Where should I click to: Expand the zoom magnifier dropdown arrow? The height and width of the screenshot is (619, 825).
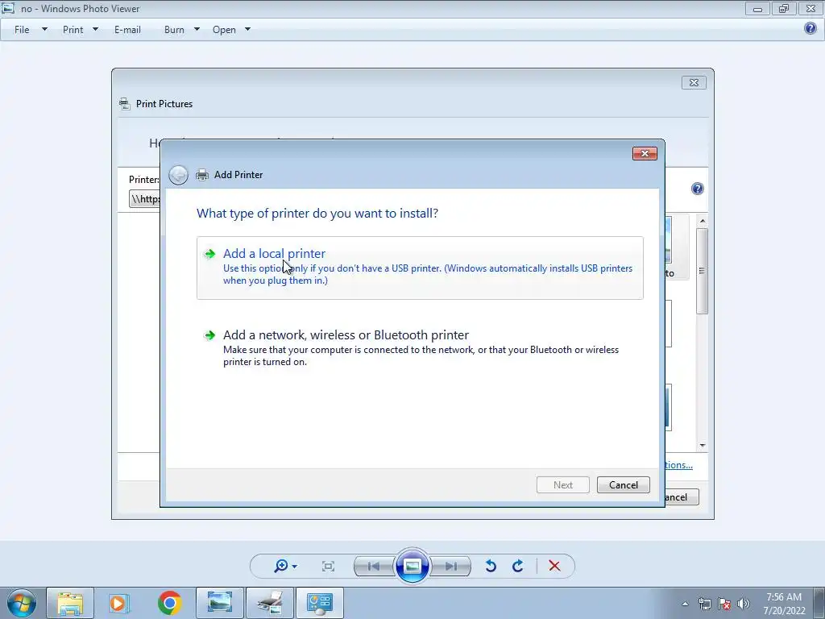tap(295, 567)
